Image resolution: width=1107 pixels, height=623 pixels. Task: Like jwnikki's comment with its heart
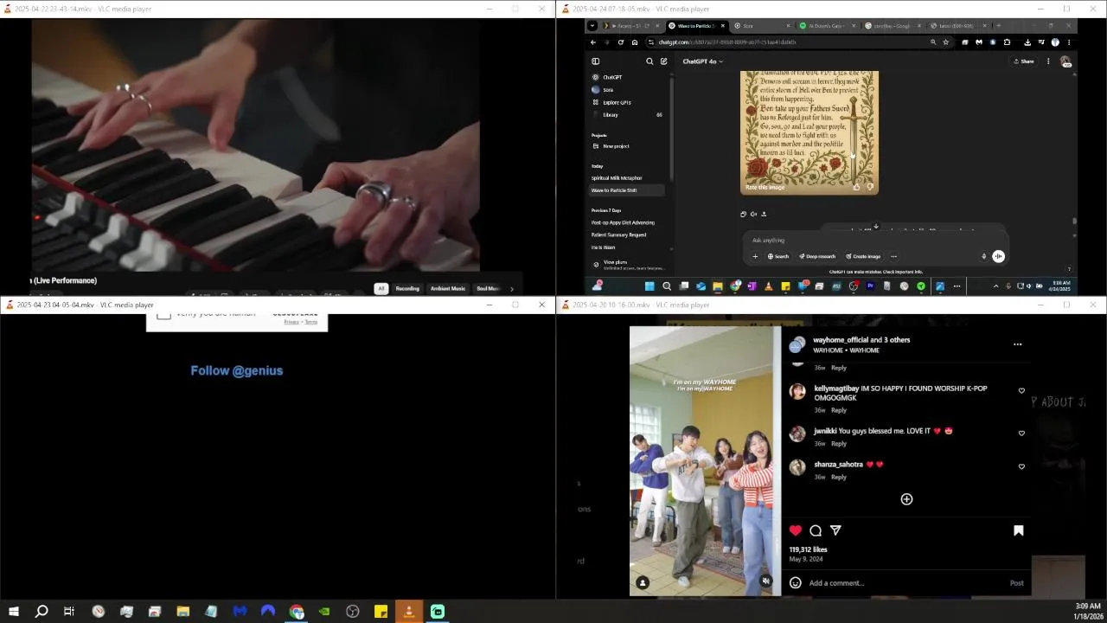coord(1021,434)
